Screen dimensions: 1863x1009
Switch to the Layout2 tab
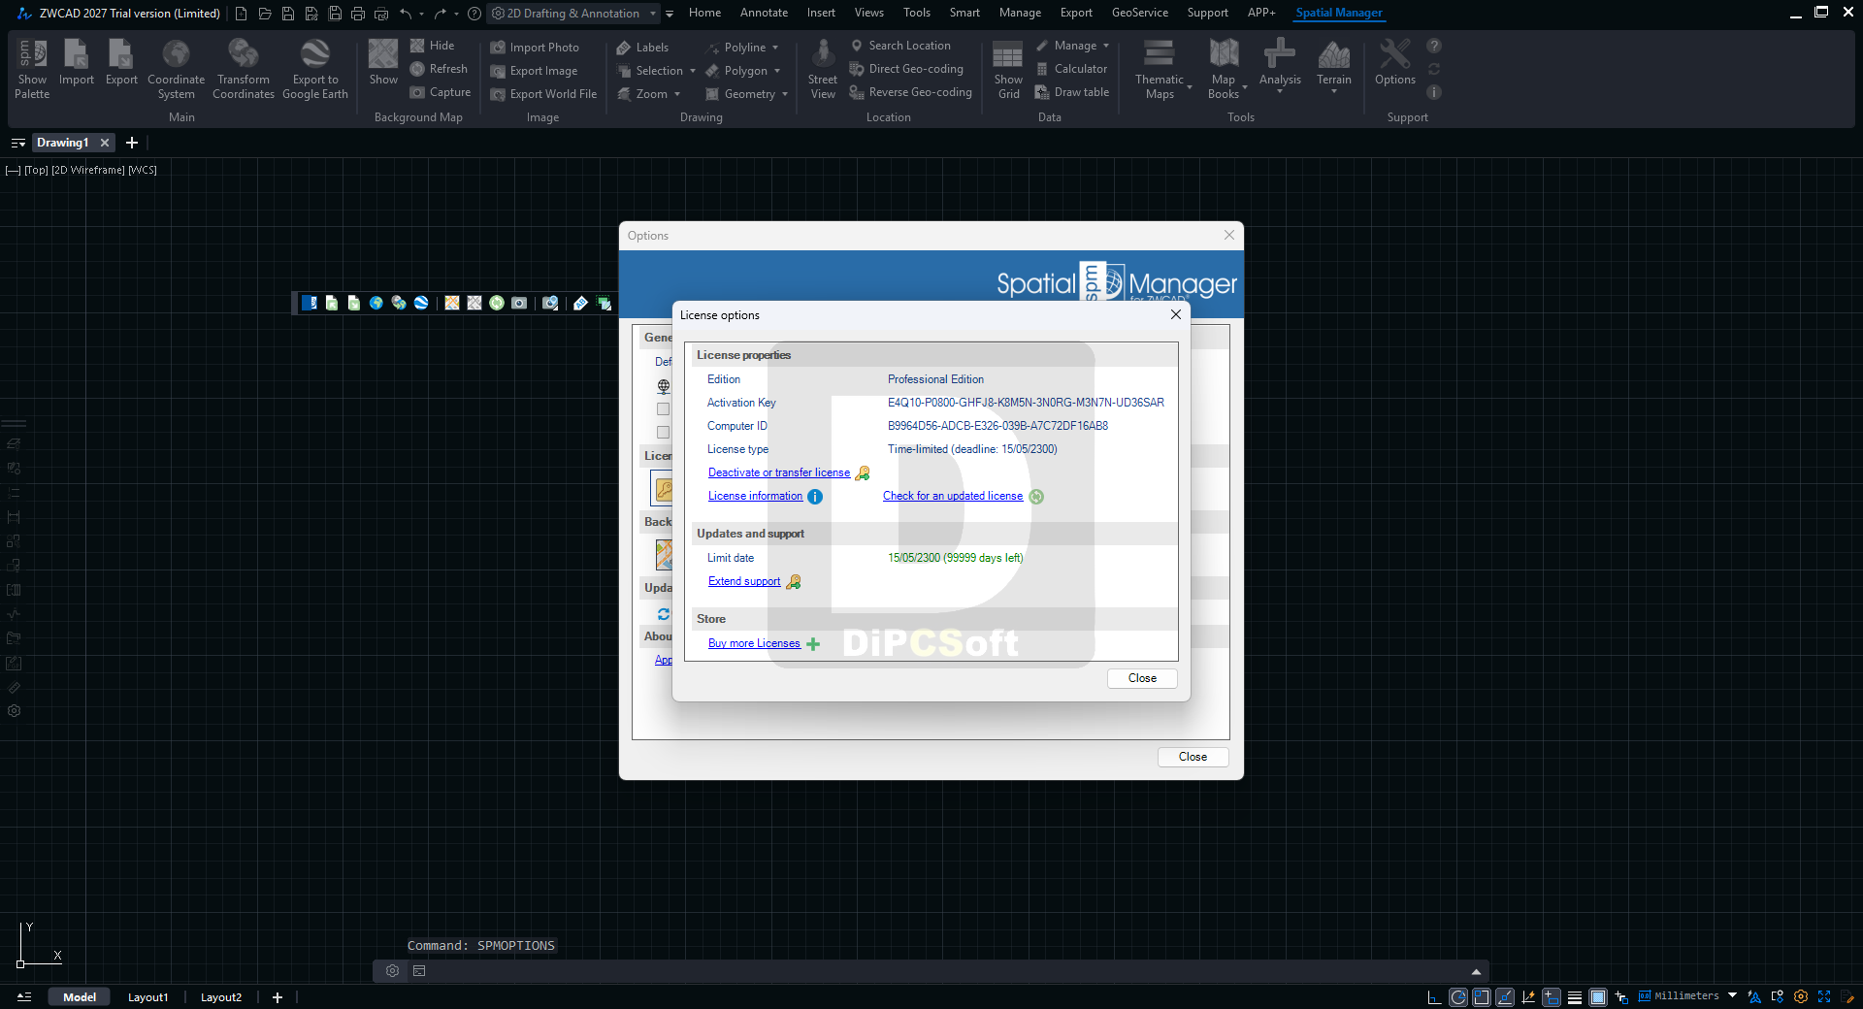tap(221, 997)
